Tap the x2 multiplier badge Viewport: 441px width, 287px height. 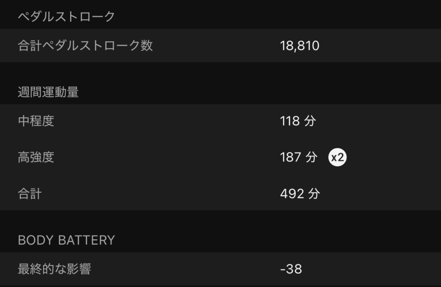[x=338, y=157]
